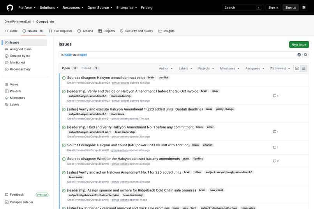Open comments icon showing 2 on issue #16
The image size is (314, 209).
[x=276, y=161]
